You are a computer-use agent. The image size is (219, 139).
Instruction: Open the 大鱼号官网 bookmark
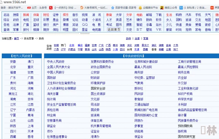(94, 8)
